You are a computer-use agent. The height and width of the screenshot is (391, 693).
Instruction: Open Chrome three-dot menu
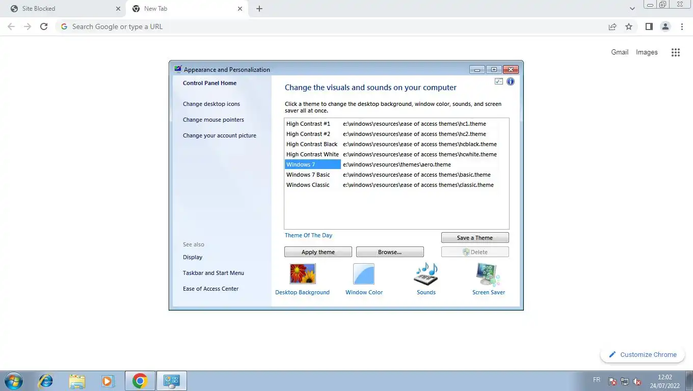[x=682, y=26]
